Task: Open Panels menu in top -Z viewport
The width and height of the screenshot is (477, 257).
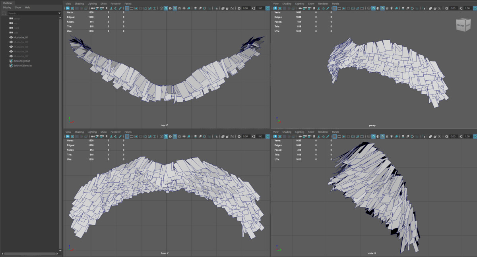Action: [128, 4]
